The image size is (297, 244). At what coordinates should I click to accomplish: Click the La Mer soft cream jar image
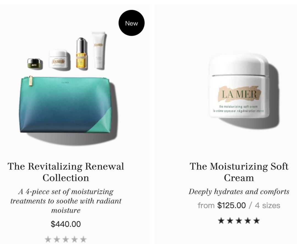[x=239, y=86]
